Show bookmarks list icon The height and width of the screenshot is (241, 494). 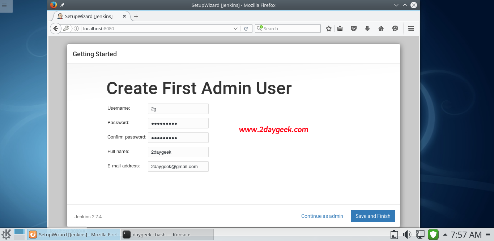[x=340, y=29]
